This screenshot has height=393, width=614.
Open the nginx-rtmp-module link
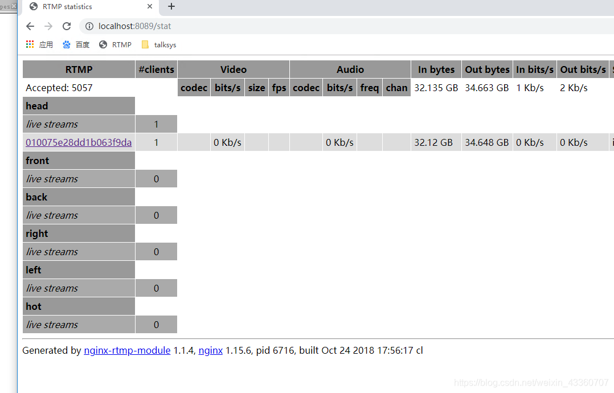click(x=126, y=350)
